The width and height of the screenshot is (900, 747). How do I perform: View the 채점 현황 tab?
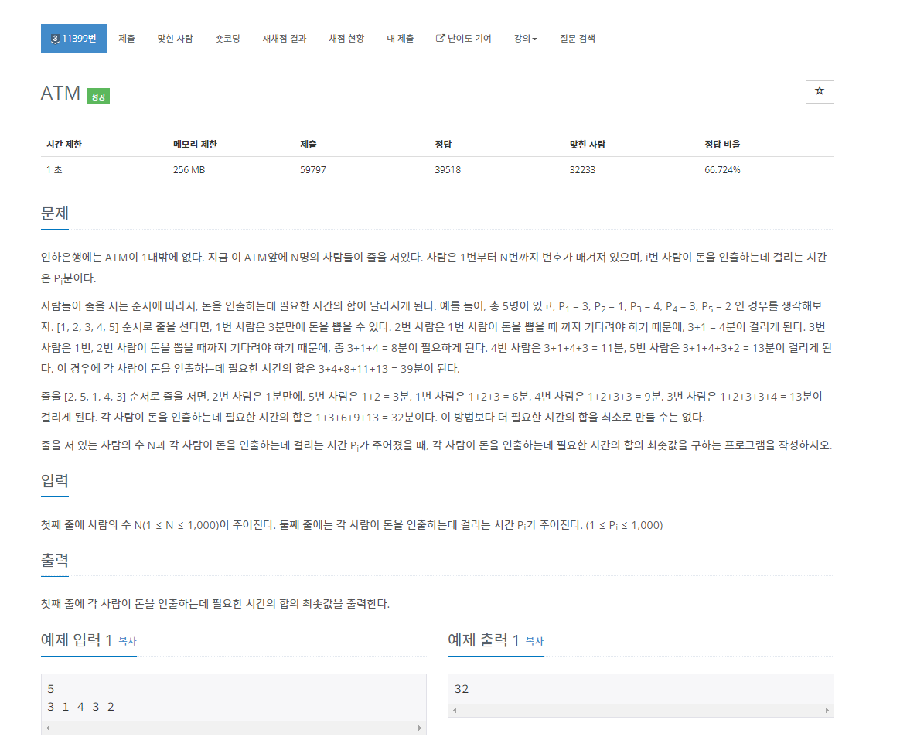pos(346,39)
